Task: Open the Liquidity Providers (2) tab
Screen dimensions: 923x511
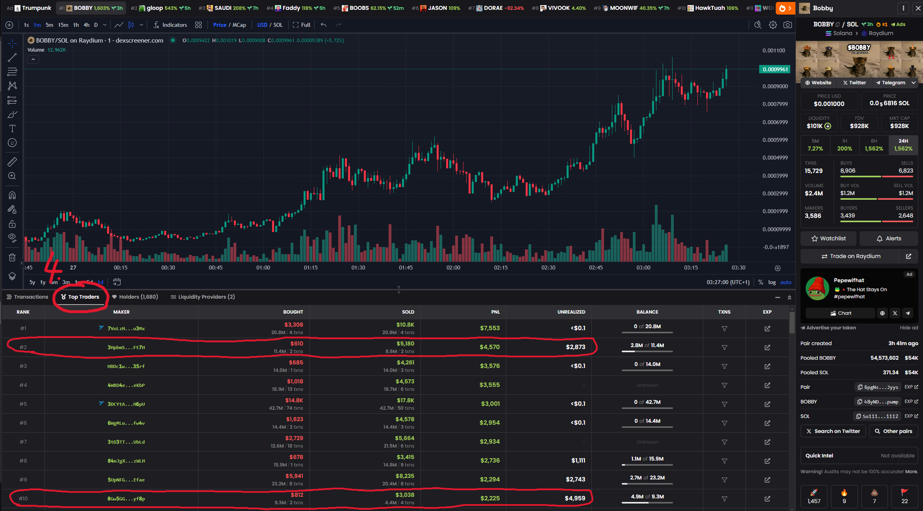Action: (203, 297)
